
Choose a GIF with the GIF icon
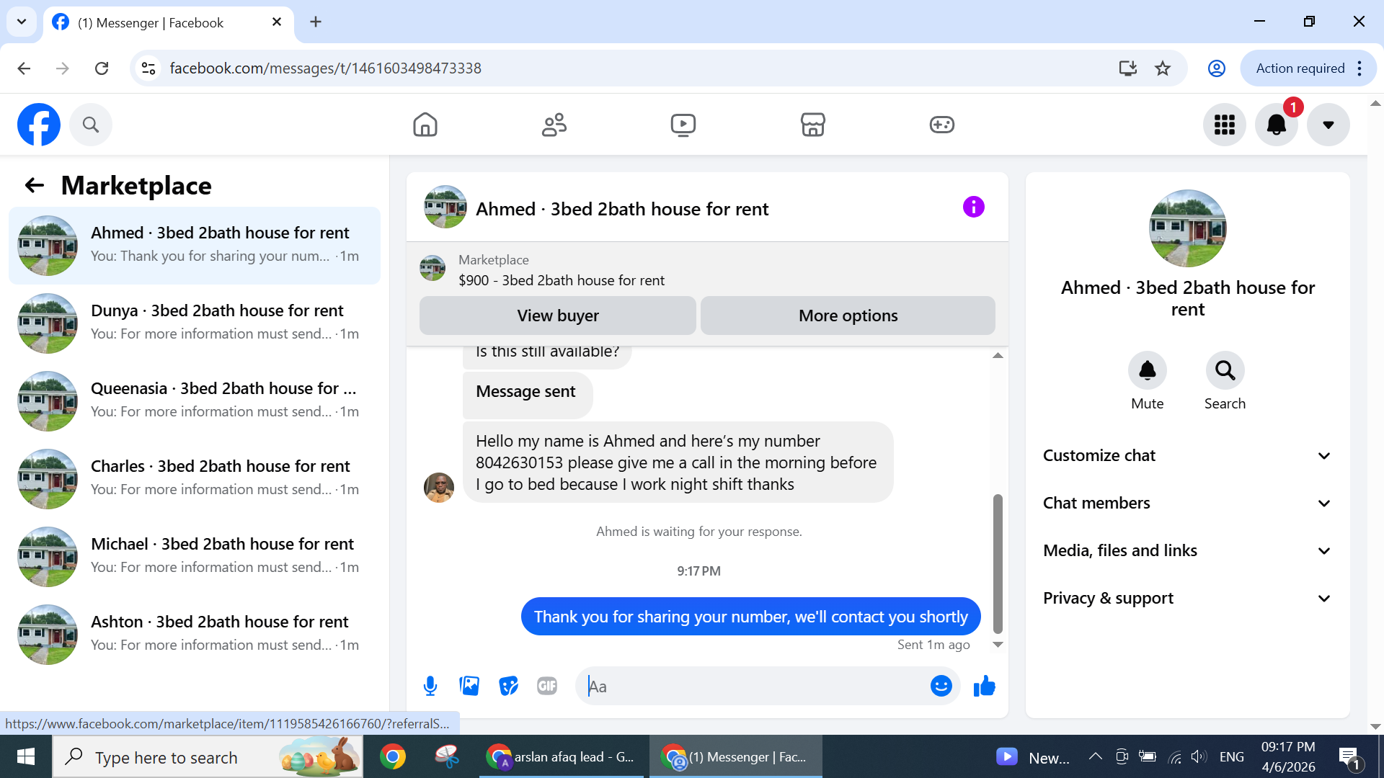547,686
